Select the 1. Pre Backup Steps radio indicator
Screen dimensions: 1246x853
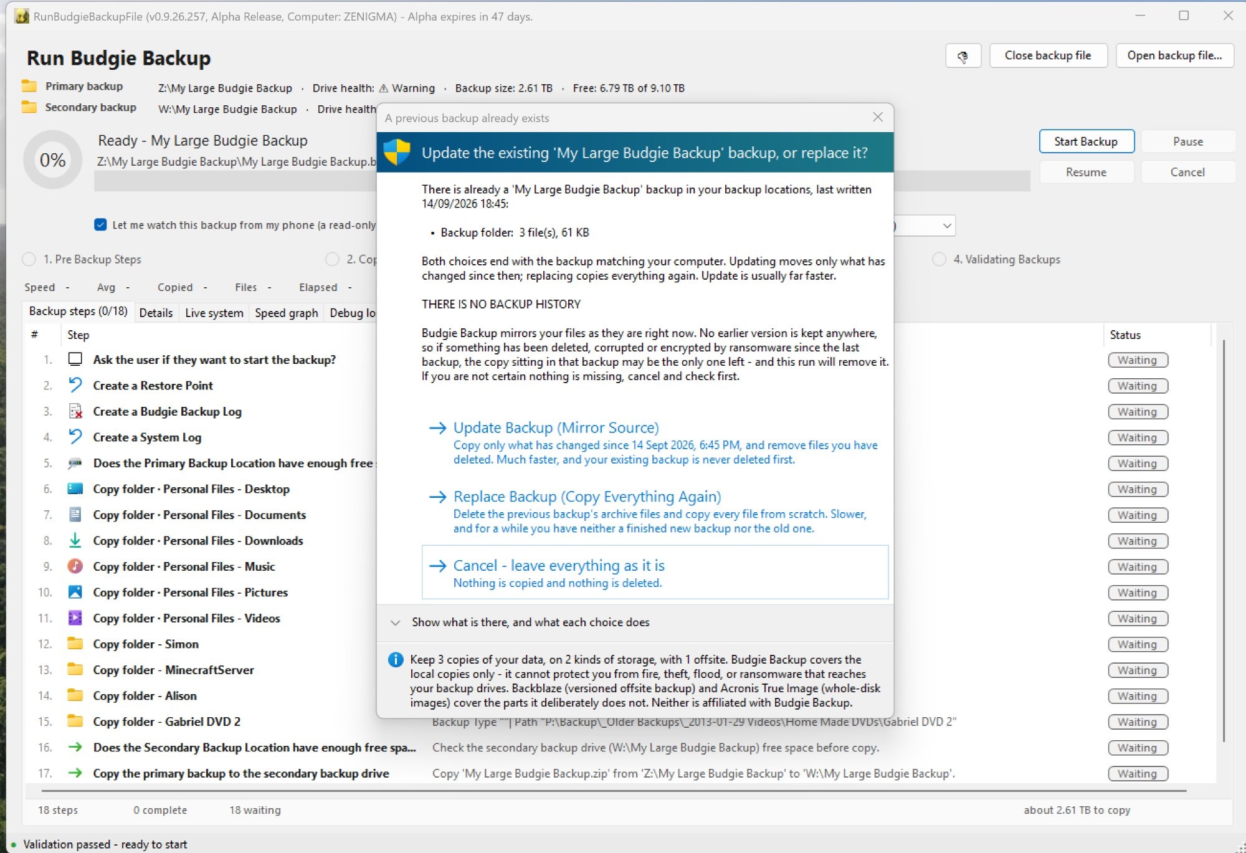click(29, 259)
